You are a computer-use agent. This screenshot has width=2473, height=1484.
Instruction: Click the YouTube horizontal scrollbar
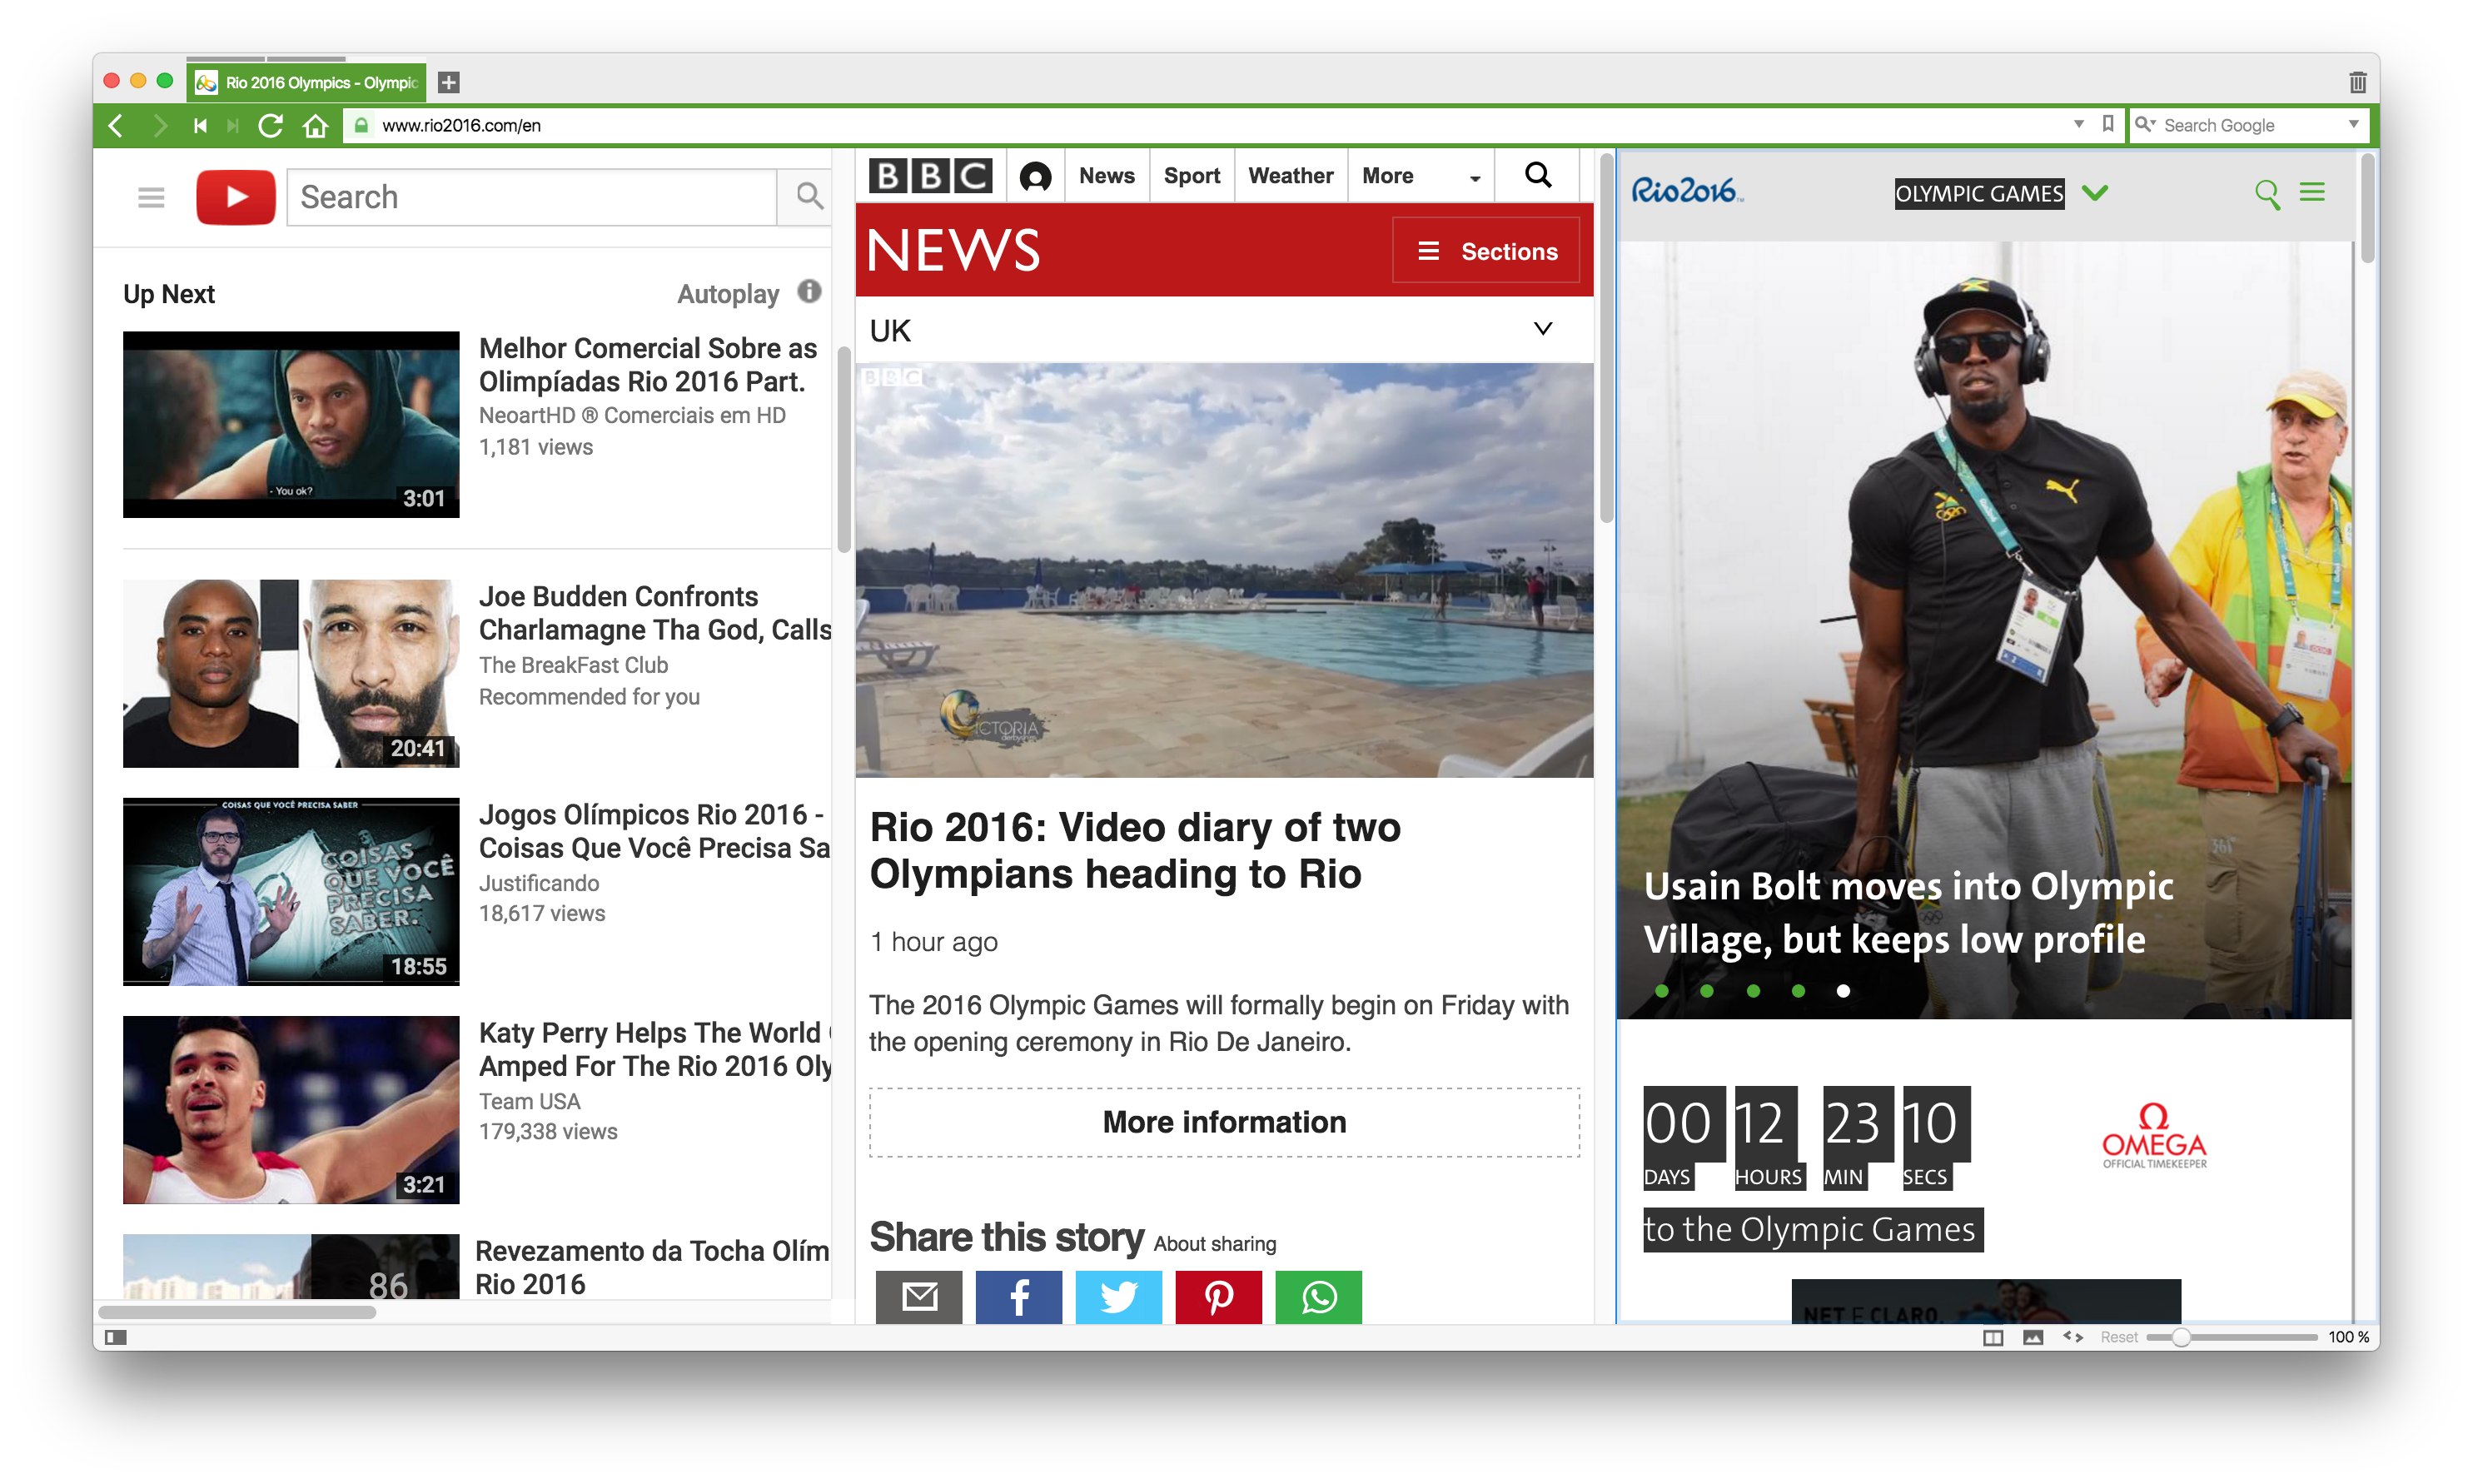pos(237,1312)
